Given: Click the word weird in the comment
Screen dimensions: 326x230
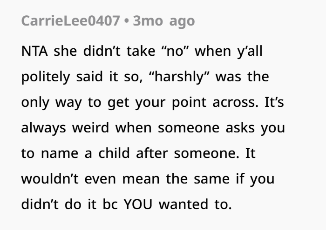Looking at the screenshot, I should 90,128.
